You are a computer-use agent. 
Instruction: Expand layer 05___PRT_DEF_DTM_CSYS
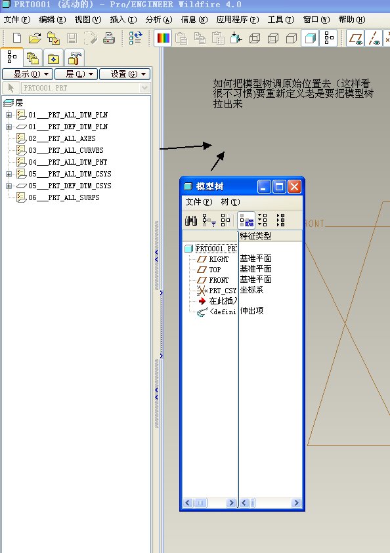point(9,186)
